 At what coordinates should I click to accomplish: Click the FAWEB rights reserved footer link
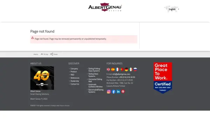[x=50, y=105]
